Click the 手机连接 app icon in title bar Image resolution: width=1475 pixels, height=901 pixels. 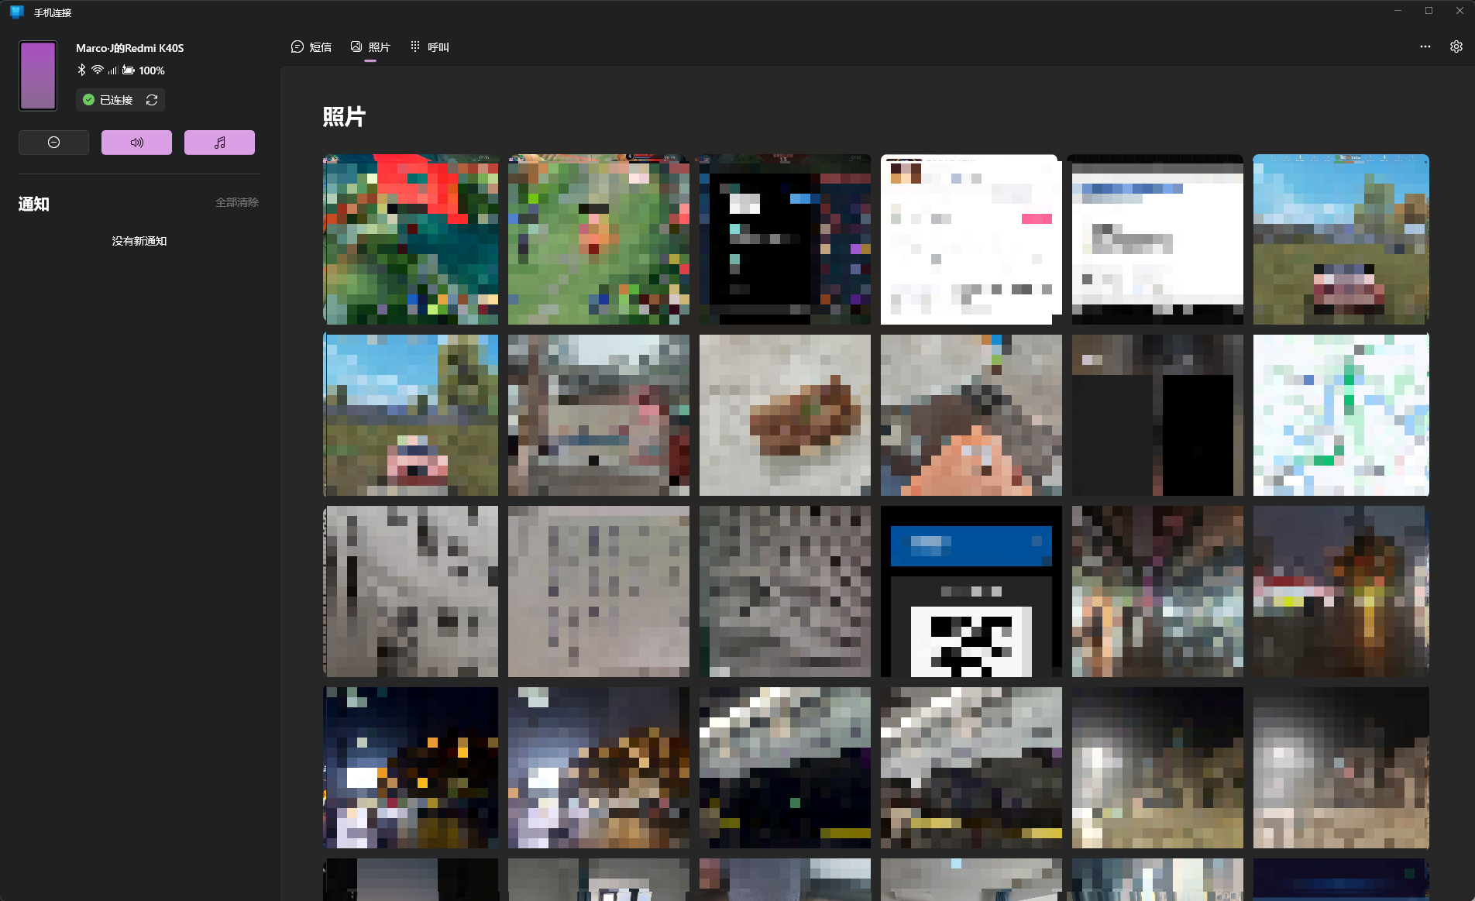point(17,12)
